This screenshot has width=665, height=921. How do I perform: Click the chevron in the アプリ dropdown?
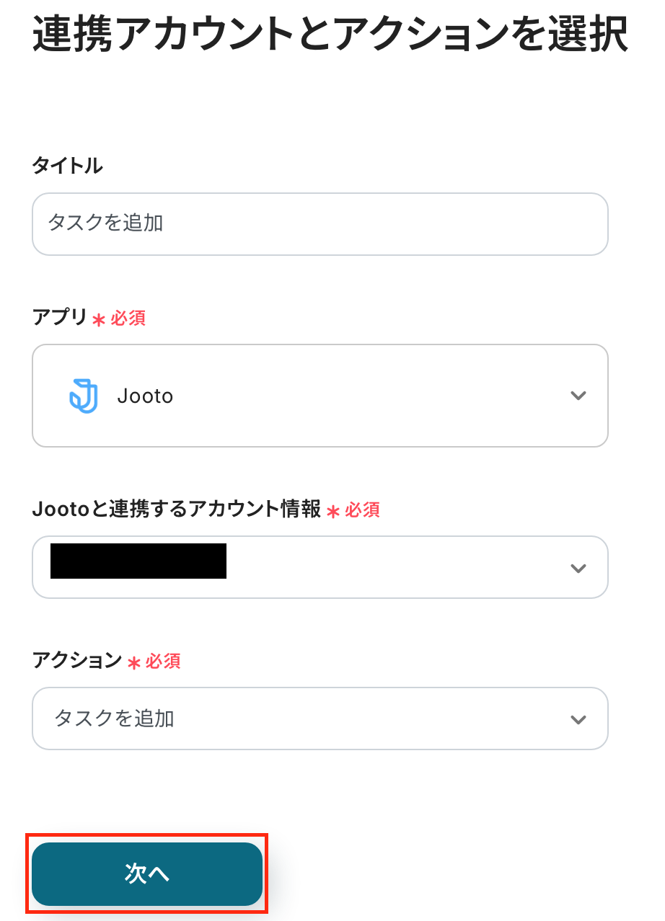578,396
